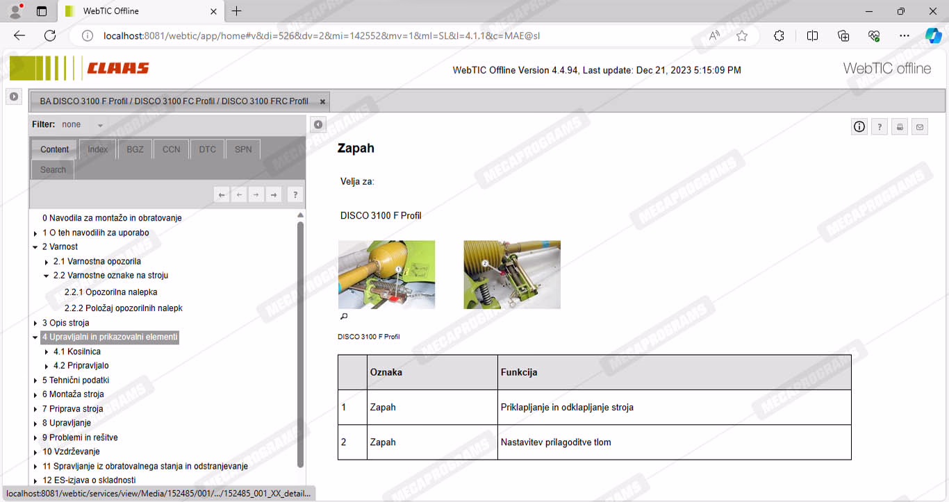Image resolution: width=949 pixels, height=502 pixels.
Task: Click the document info icon
Action: (x=859, y=126)
